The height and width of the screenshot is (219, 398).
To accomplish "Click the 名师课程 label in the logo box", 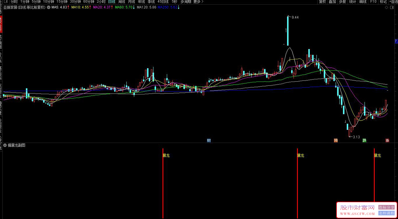I will pos(386,213).
